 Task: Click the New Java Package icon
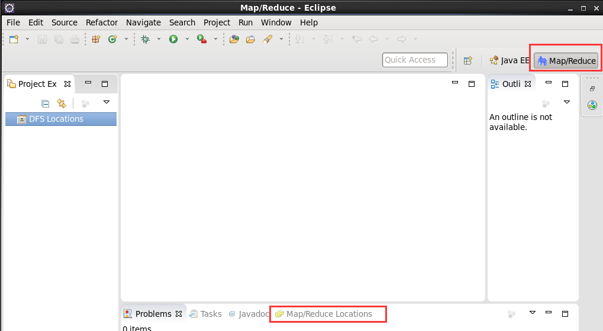coord(96,39)
